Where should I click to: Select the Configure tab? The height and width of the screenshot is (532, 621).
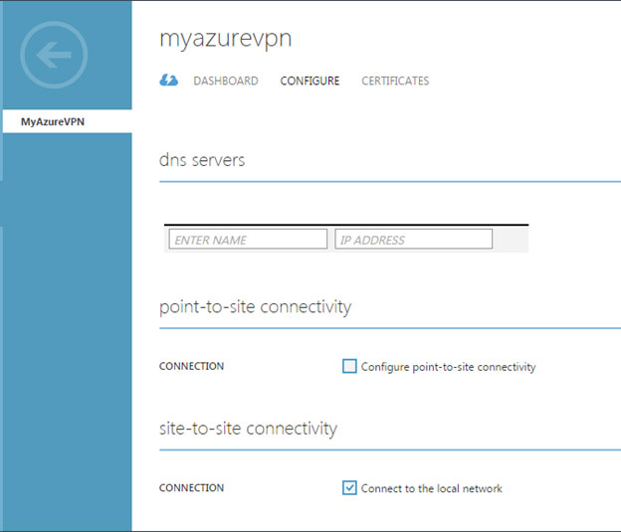tap(310, 81)
